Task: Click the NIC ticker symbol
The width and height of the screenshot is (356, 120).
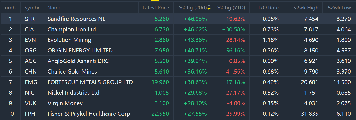Action: point(29,93)
